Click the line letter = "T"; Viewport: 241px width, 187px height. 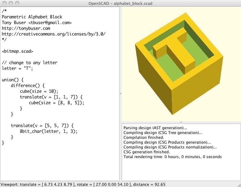pyautogui.click(x=17, y=68)
